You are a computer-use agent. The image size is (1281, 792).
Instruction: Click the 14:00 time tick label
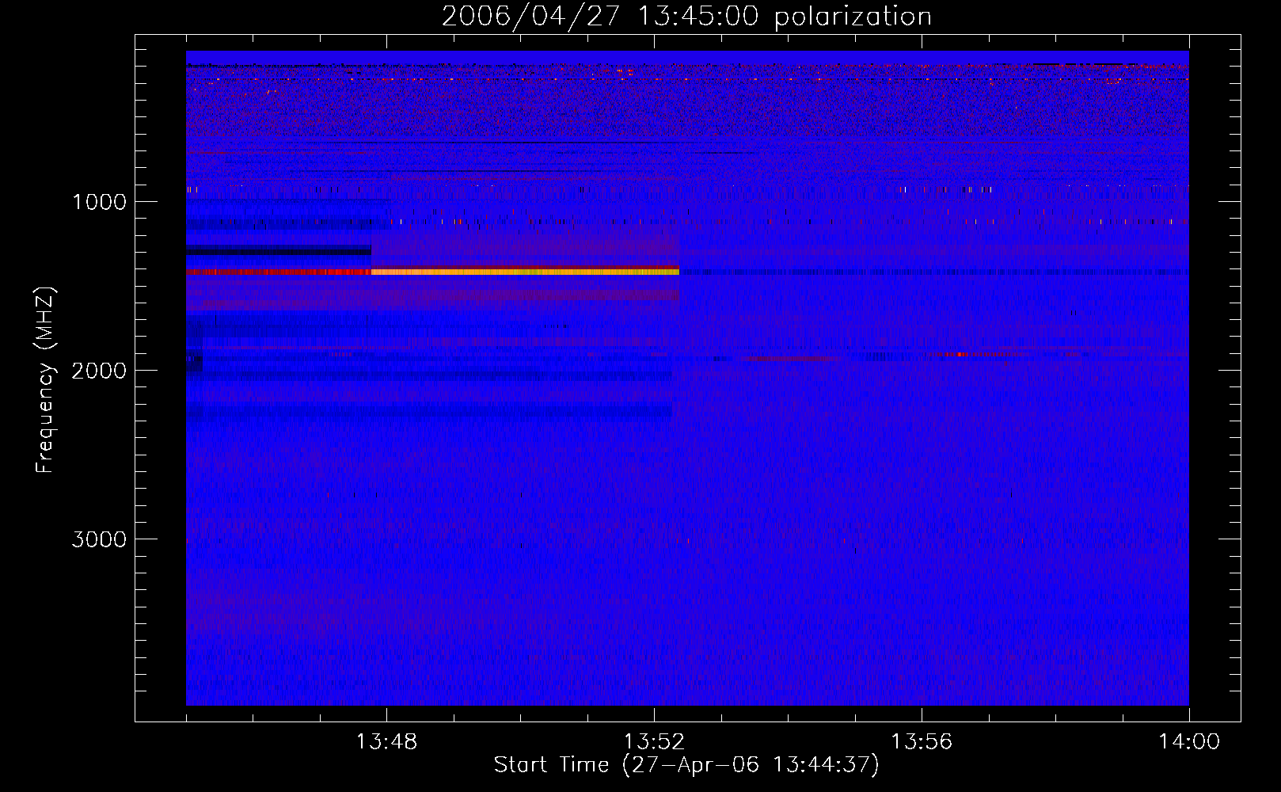click(x=1189, y=742)
